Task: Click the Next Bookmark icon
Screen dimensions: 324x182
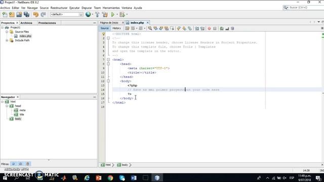Action: click(184, 28)
